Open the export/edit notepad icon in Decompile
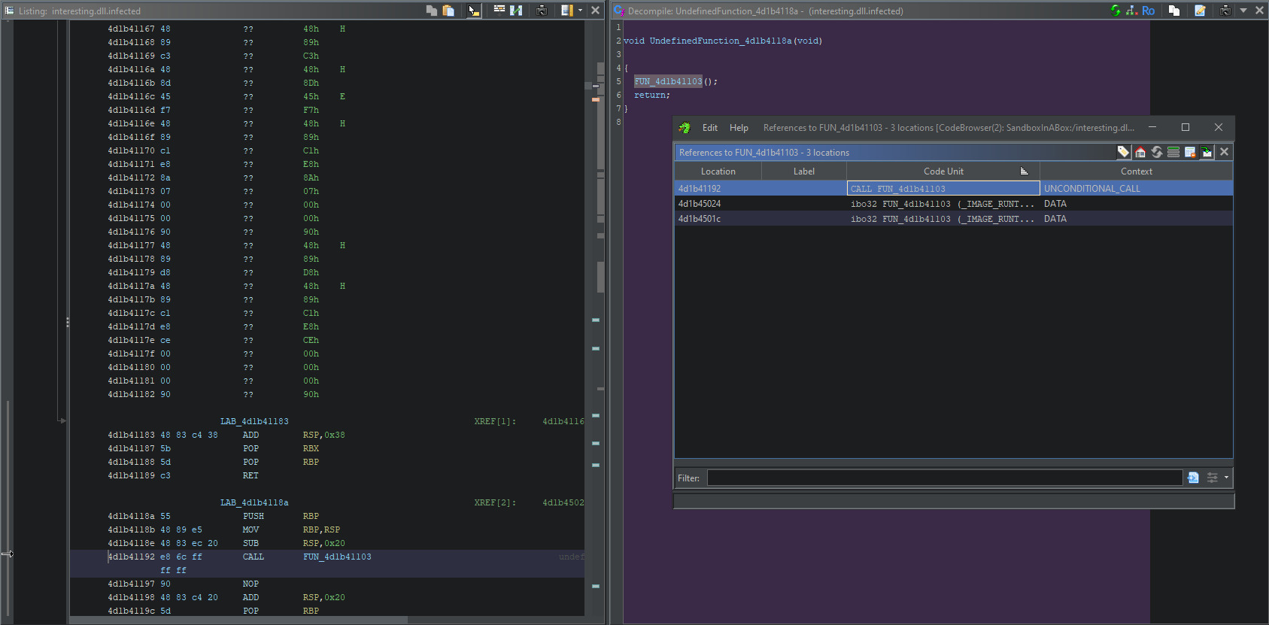Screen dimensions: 1269x625 (x=1200, y=11)
